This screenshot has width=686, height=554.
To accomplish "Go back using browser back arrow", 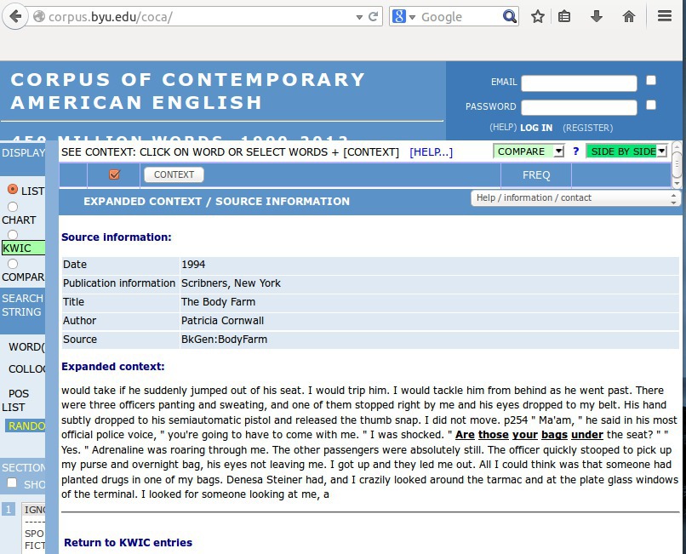I will tap(15, 17).
